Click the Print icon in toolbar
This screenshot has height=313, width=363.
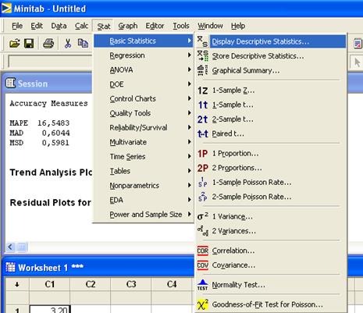(48, 43)
